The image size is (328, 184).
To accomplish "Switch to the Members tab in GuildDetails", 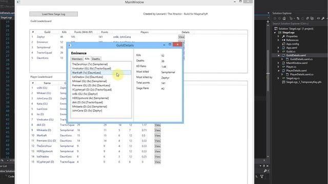I will (77, 59).
